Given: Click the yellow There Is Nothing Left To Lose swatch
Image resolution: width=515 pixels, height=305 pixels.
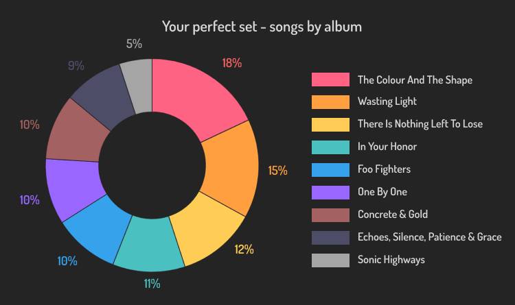Looking at the screenshot, I should click(x=330, y=125).
